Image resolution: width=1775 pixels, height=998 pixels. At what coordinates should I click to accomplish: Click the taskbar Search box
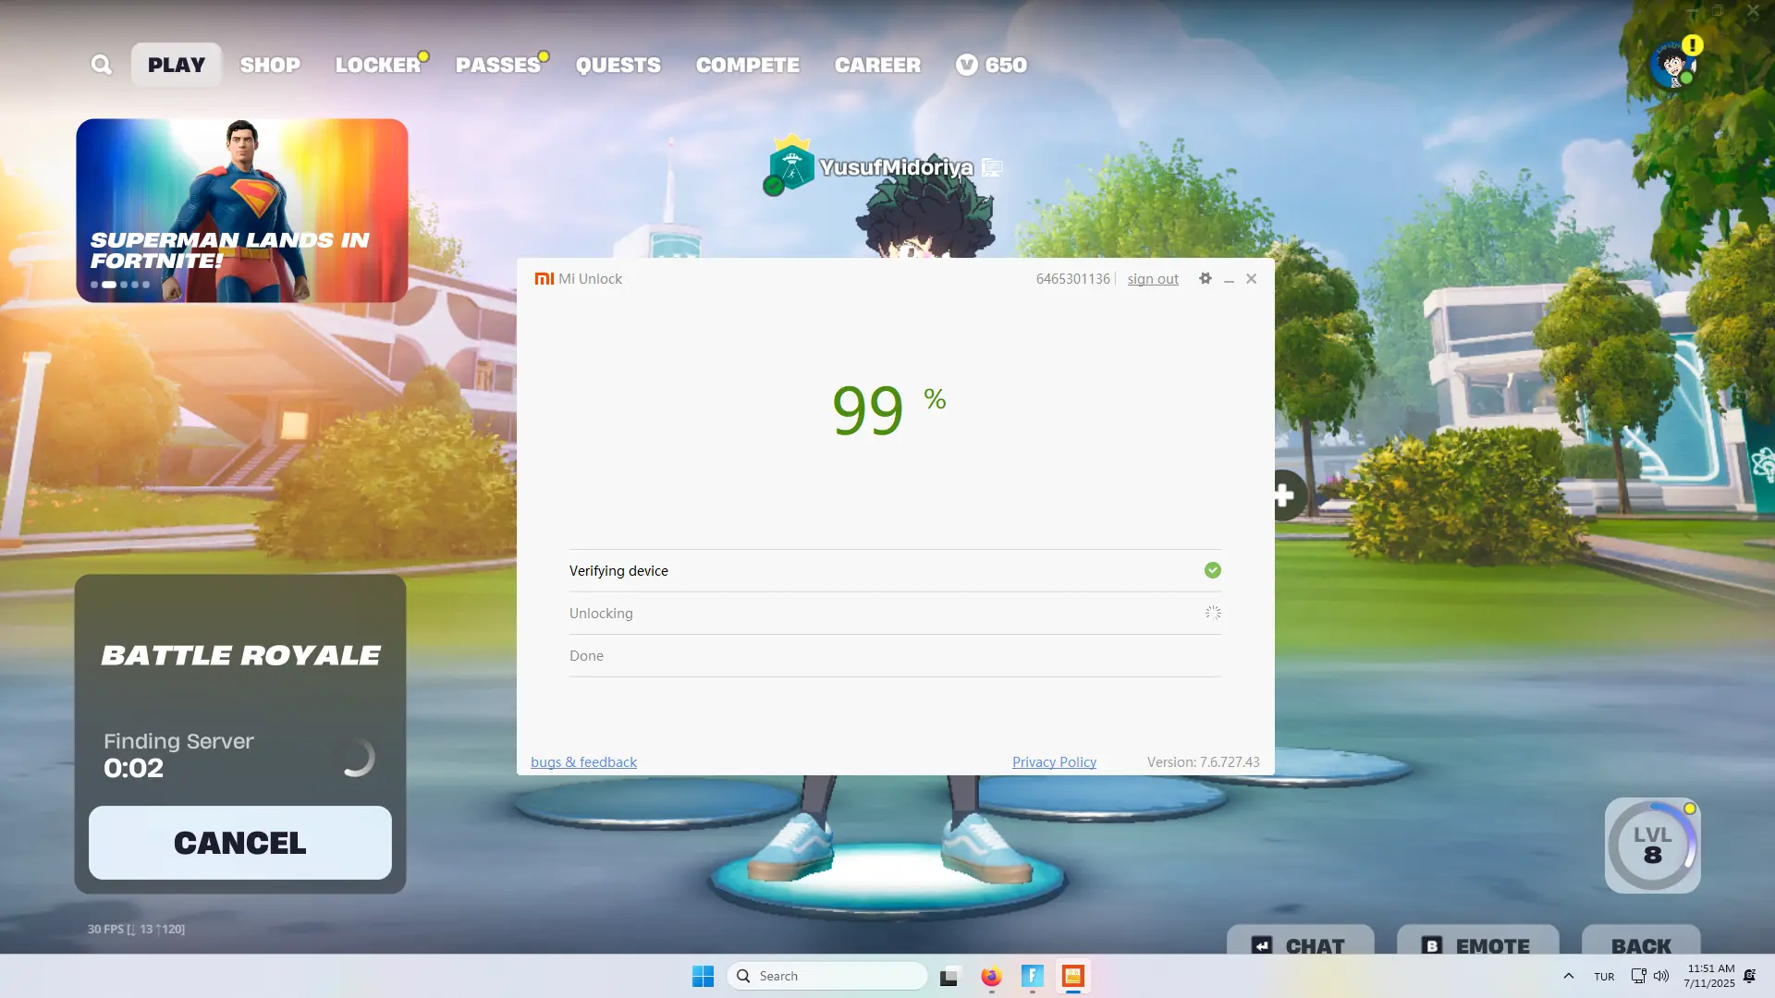click(x=826, y=976)
